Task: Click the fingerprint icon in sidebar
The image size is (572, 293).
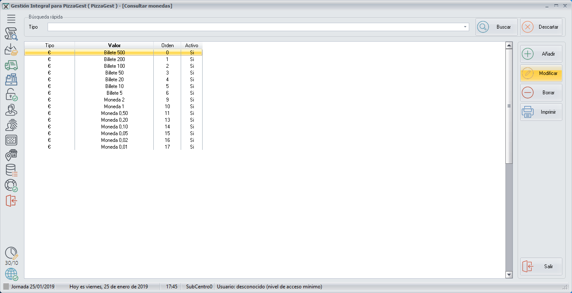Action: click(x=11, y=125)
